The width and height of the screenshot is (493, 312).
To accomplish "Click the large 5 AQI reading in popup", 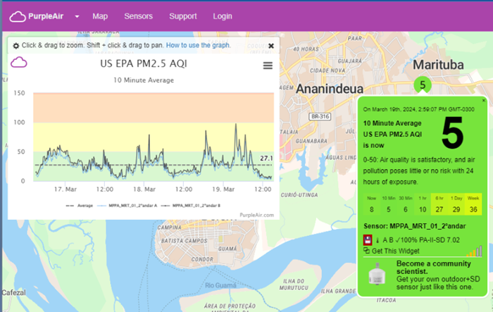I will point(452,132).
